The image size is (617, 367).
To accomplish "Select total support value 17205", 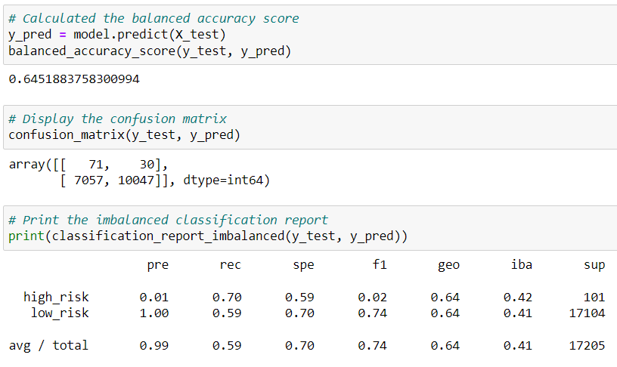I will pyautogui.click(x=587, y=346).
